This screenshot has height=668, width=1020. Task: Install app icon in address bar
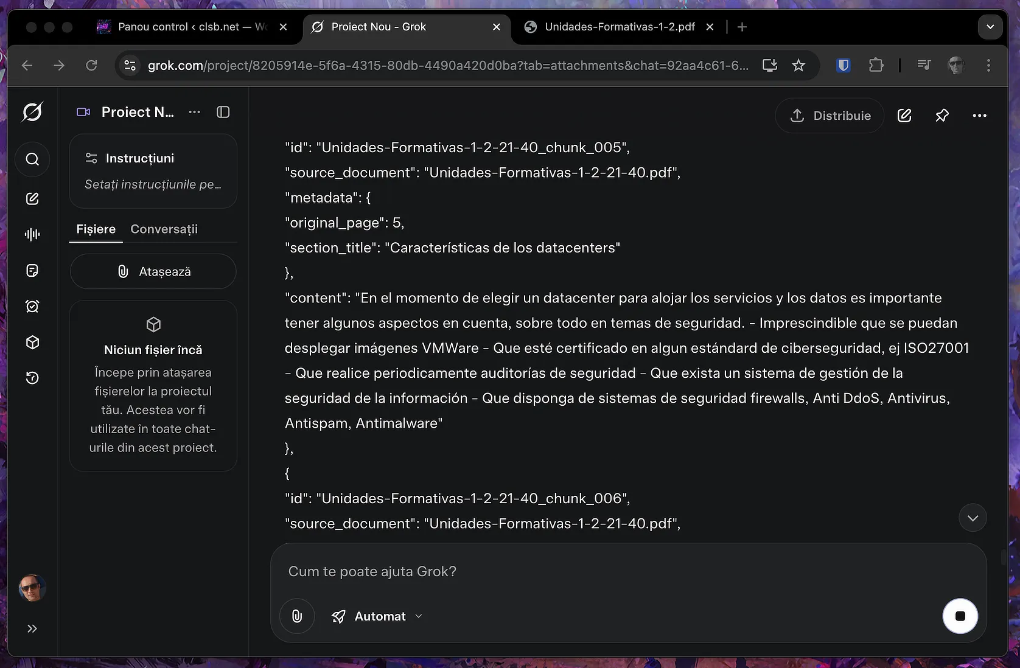pos(770,65)
